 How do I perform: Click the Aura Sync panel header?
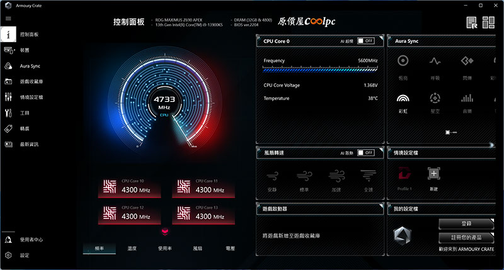(x=442, y=41)
